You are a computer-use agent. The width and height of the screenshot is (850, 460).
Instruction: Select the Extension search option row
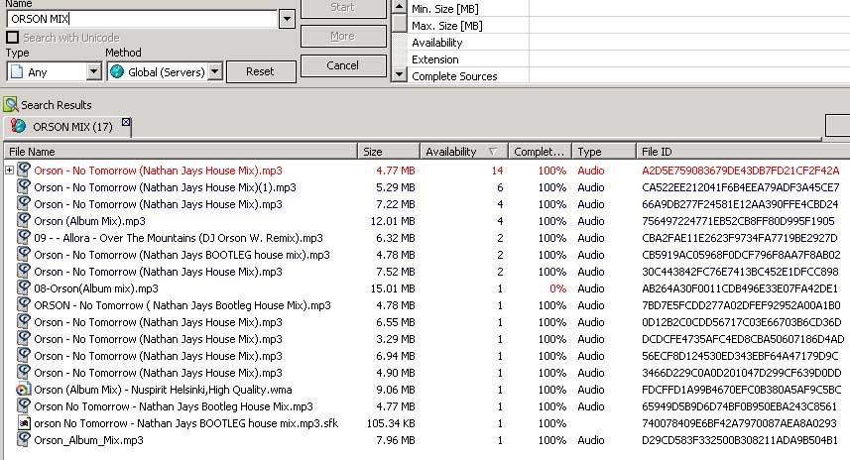coord(629,59)
